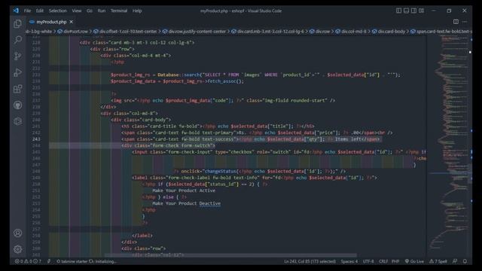Click Go Live in status bar
This screenshot has width=482, height=271.
point(414,261)
